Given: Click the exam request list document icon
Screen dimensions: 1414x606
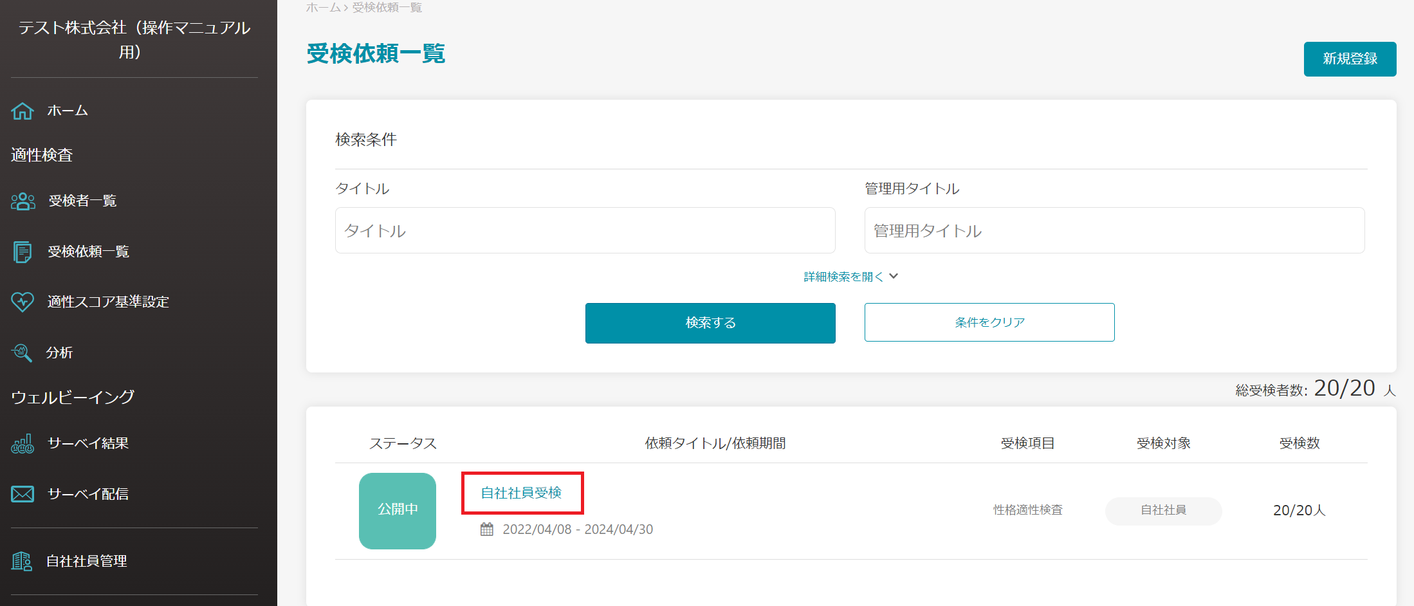Looking at the screenshot, I should (23, 252).
